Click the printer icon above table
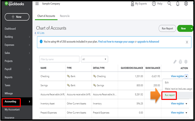 pos(180,62)
